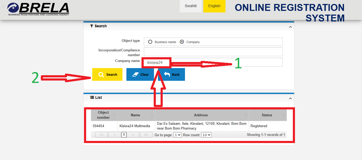
Task: Click 'Showing 1-1 records of 1' text
Action: pos(266,135)
